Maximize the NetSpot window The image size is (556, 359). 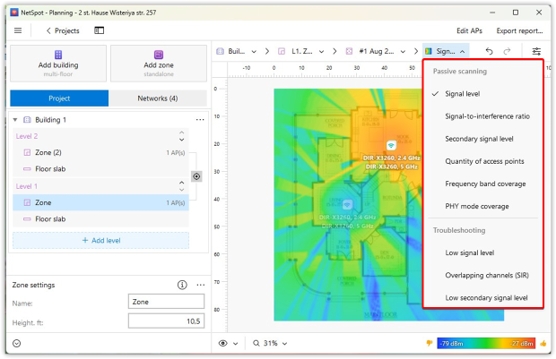[516, 13]
